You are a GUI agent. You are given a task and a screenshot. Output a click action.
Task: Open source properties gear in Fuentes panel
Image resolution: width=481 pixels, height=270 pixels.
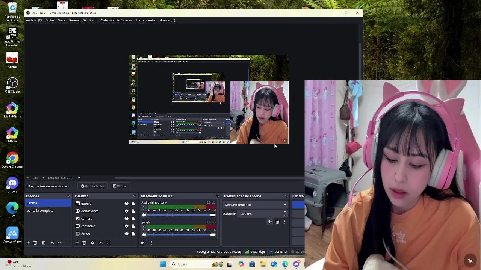[92, 243]
